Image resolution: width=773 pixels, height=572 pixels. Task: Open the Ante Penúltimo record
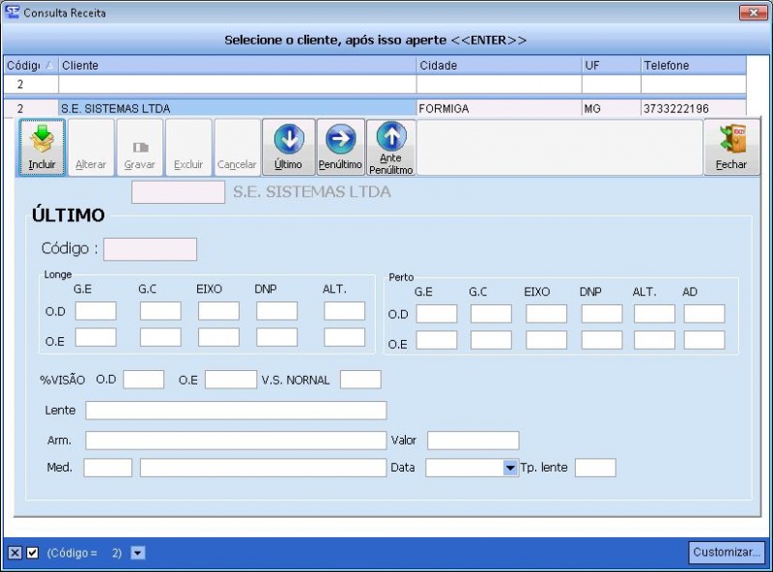click(391, 147)
